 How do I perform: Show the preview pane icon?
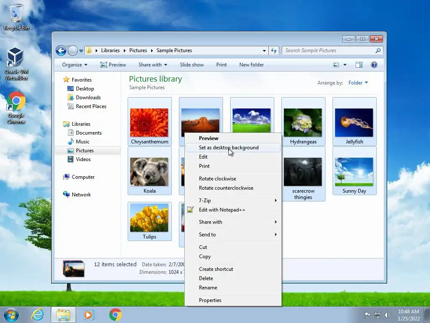(359, 65)
